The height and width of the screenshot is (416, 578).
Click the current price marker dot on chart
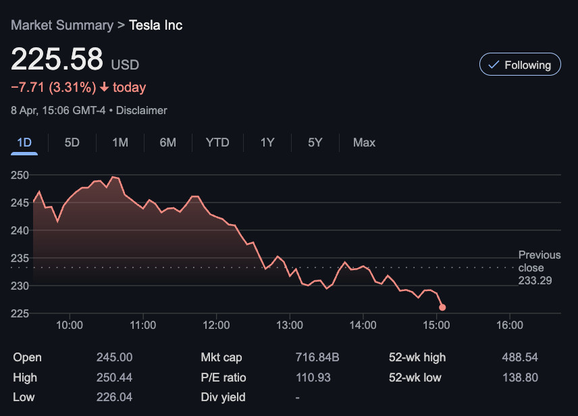coord(442,307)
